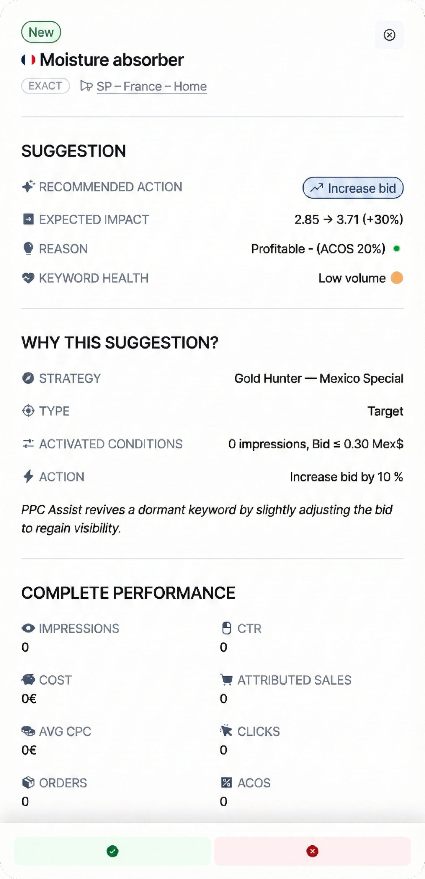This screenshot has height=879, width=425.
Task: Click the Increase bid action badge
Action: click(353, 188)
